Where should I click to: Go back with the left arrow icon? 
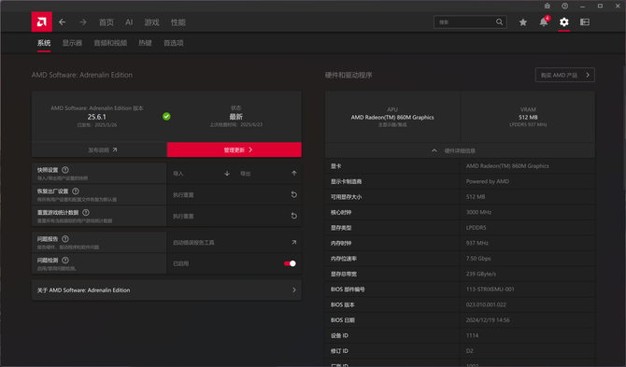pyautogui.click(x=62, y=22)
